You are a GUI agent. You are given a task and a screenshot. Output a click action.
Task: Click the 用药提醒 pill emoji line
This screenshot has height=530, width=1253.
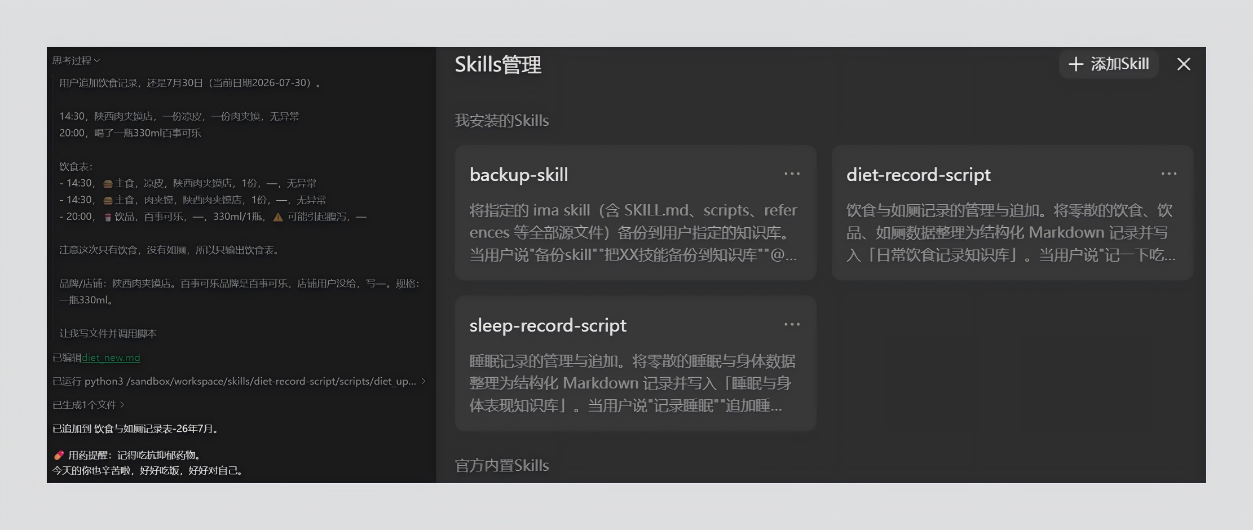pyautogui.click(x=127, y=455)
